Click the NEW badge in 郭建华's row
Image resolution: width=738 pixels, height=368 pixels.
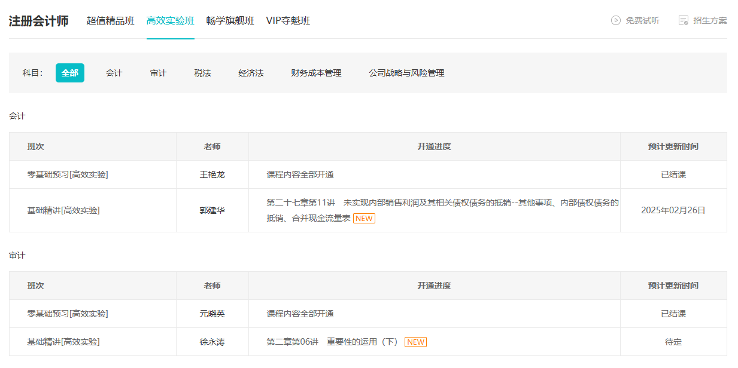[x=364, y=219]
